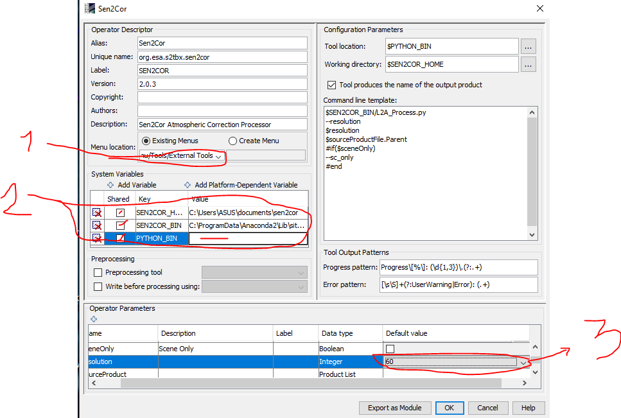This screenshot has height=418, width=621.
Task: Click left arrow of parameters horizontal scrollbar
Action: pyautogui.click(x=94, y=383)
